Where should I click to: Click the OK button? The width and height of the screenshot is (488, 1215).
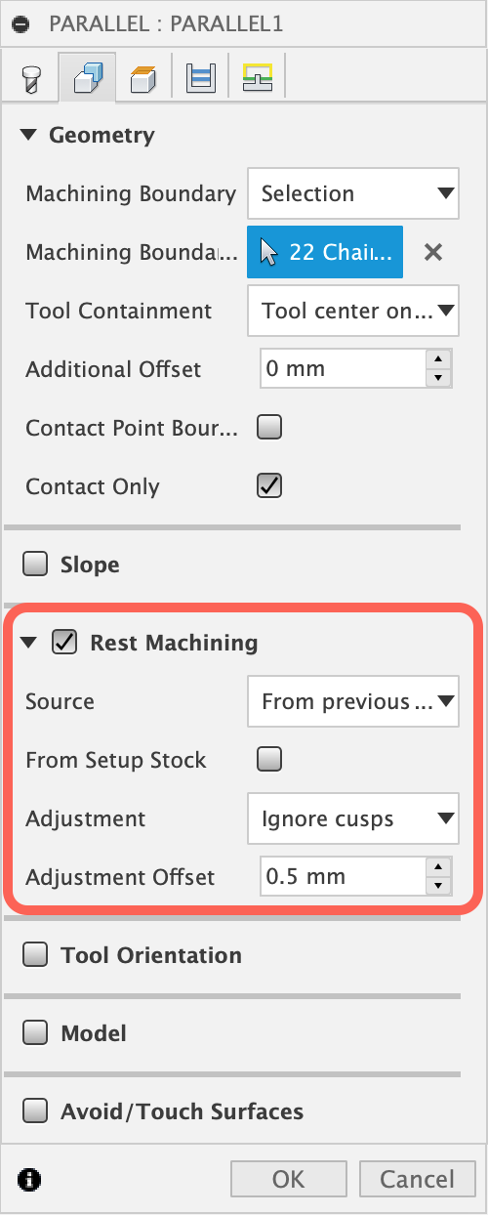pyautogui.click(x=288, y=1179)
